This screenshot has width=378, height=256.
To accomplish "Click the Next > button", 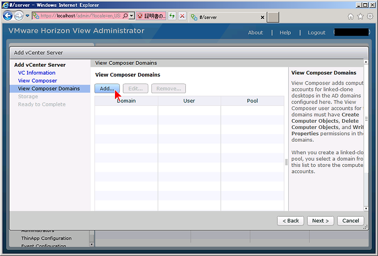I will tap(320, 221).
